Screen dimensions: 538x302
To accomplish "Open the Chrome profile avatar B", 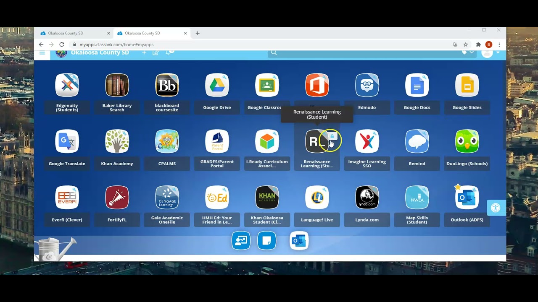I will click(x=489, y=44).
